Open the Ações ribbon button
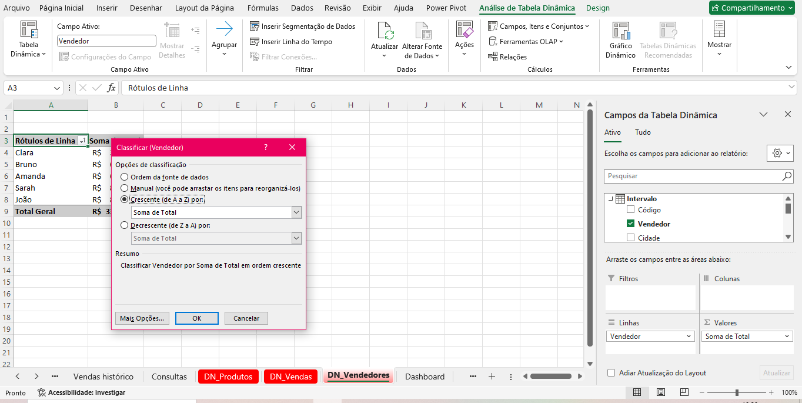 click(465, 39)
